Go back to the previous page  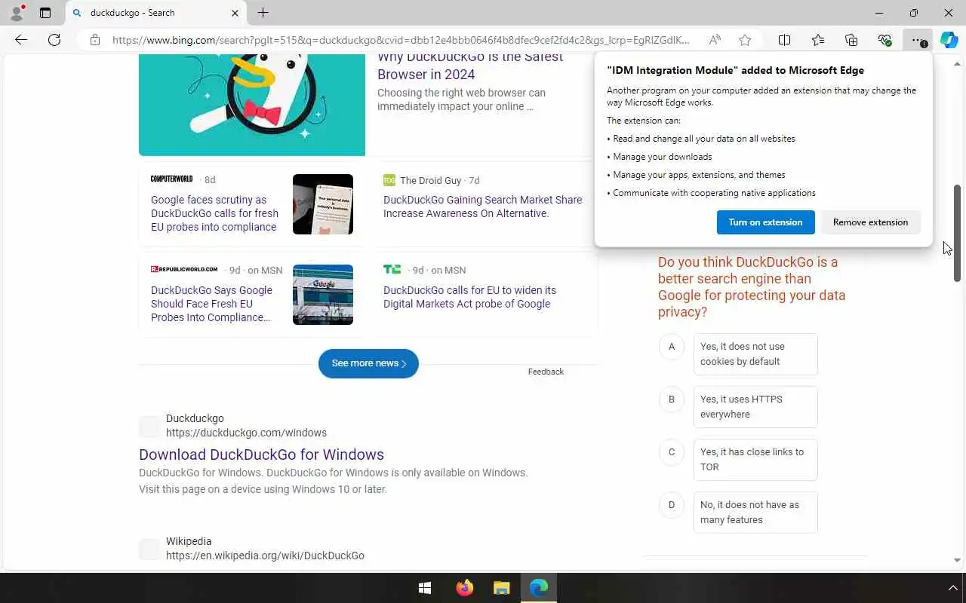pyautogui.click(x=21, y=40)
